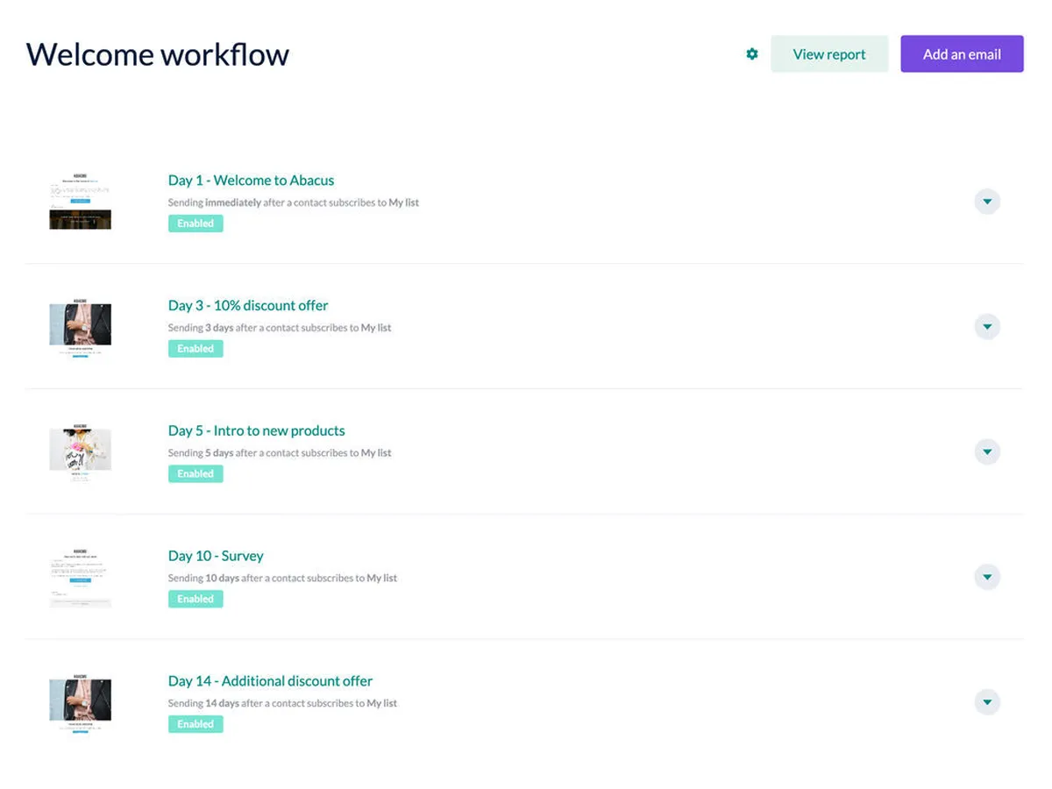
Task: Open the Day 10 Survey dropdown arrow
Action: [987, 577]
